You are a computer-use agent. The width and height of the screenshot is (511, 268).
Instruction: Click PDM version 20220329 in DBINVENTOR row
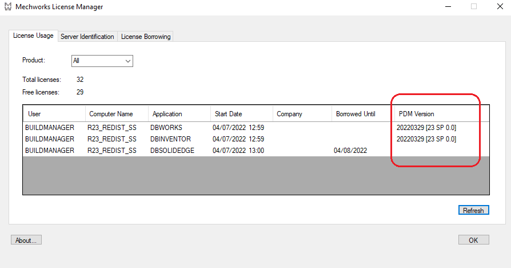pyautogui.click(x=426, y=139)
